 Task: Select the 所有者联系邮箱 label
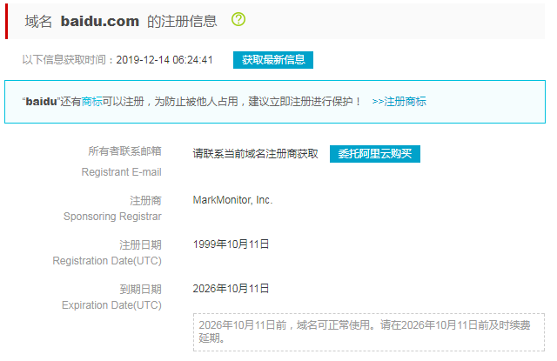124,150
